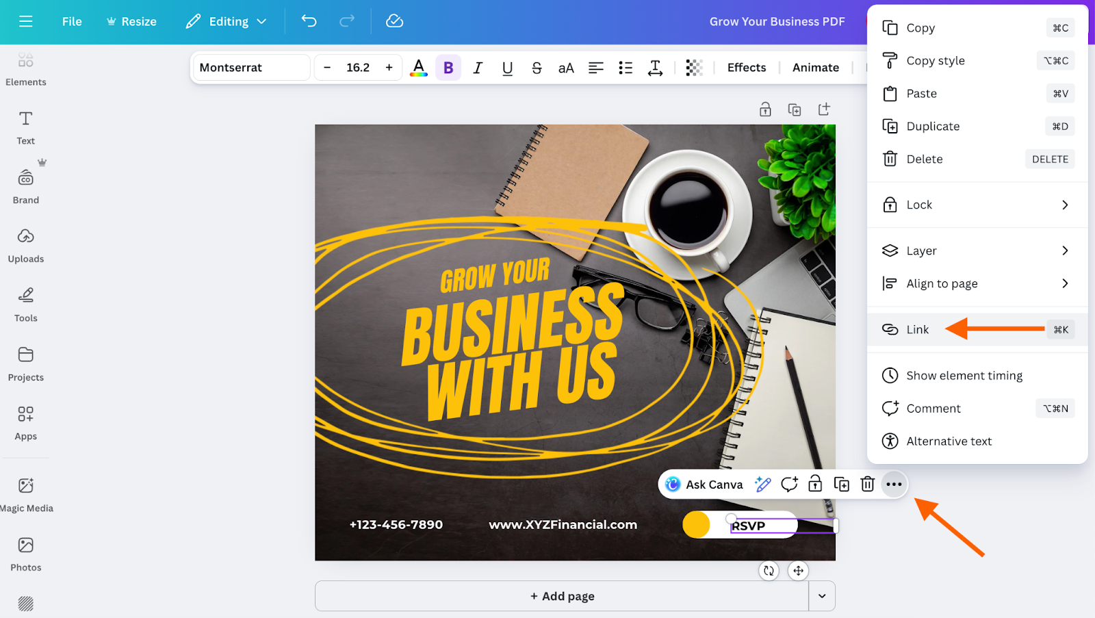Click inside the font size field
This screenshot has height=618, width=1095.
(357, 67)
